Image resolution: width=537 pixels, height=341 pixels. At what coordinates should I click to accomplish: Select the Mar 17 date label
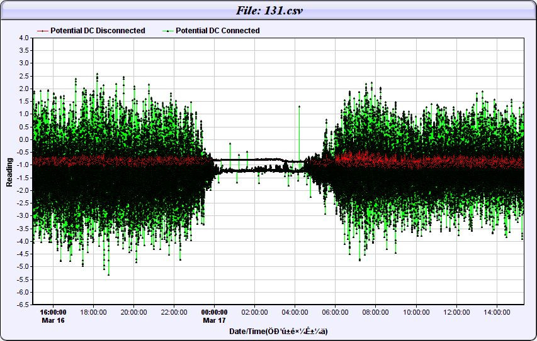pyautogui.click(x=214, y=320)
